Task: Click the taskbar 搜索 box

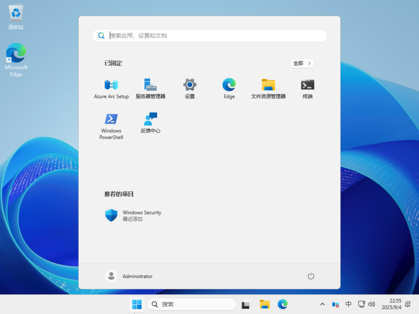Action: (192, 304)
